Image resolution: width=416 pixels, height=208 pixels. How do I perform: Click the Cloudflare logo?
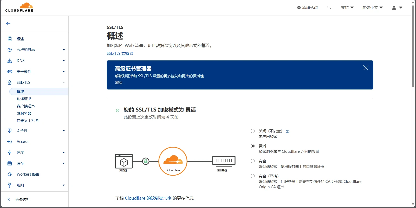[19, 7]
